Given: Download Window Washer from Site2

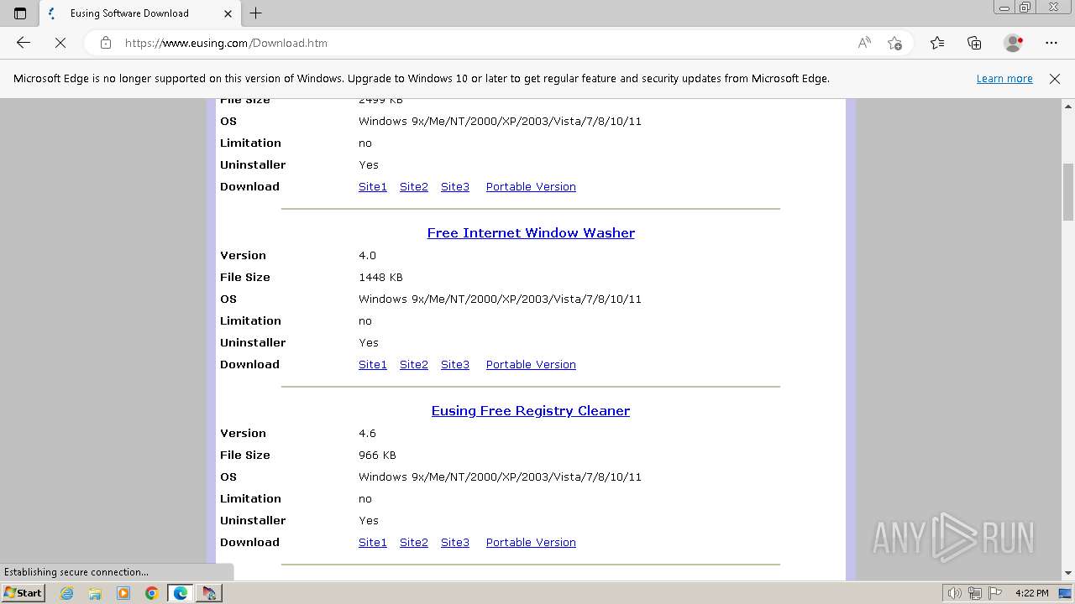Looking at the screenshot, I should [414, 365].
